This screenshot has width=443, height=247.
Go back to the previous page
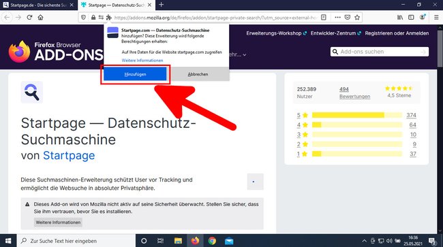7,18
